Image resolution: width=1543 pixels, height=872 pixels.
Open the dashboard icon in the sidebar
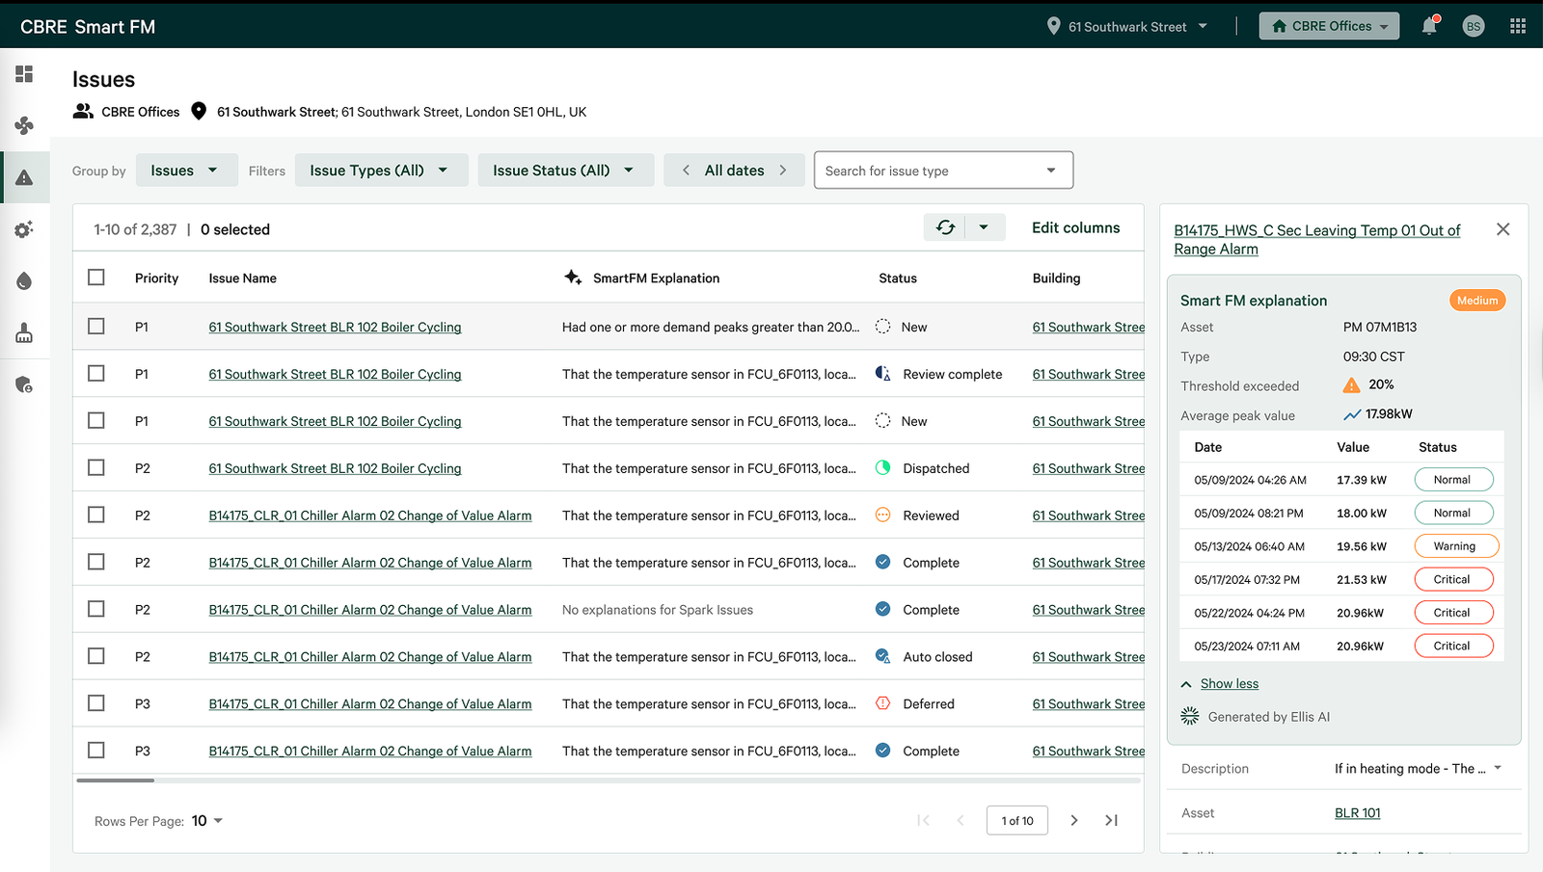[24, 74]
